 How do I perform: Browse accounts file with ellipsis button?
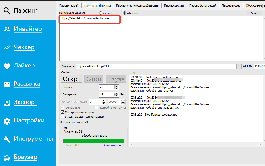pos(239,66)
